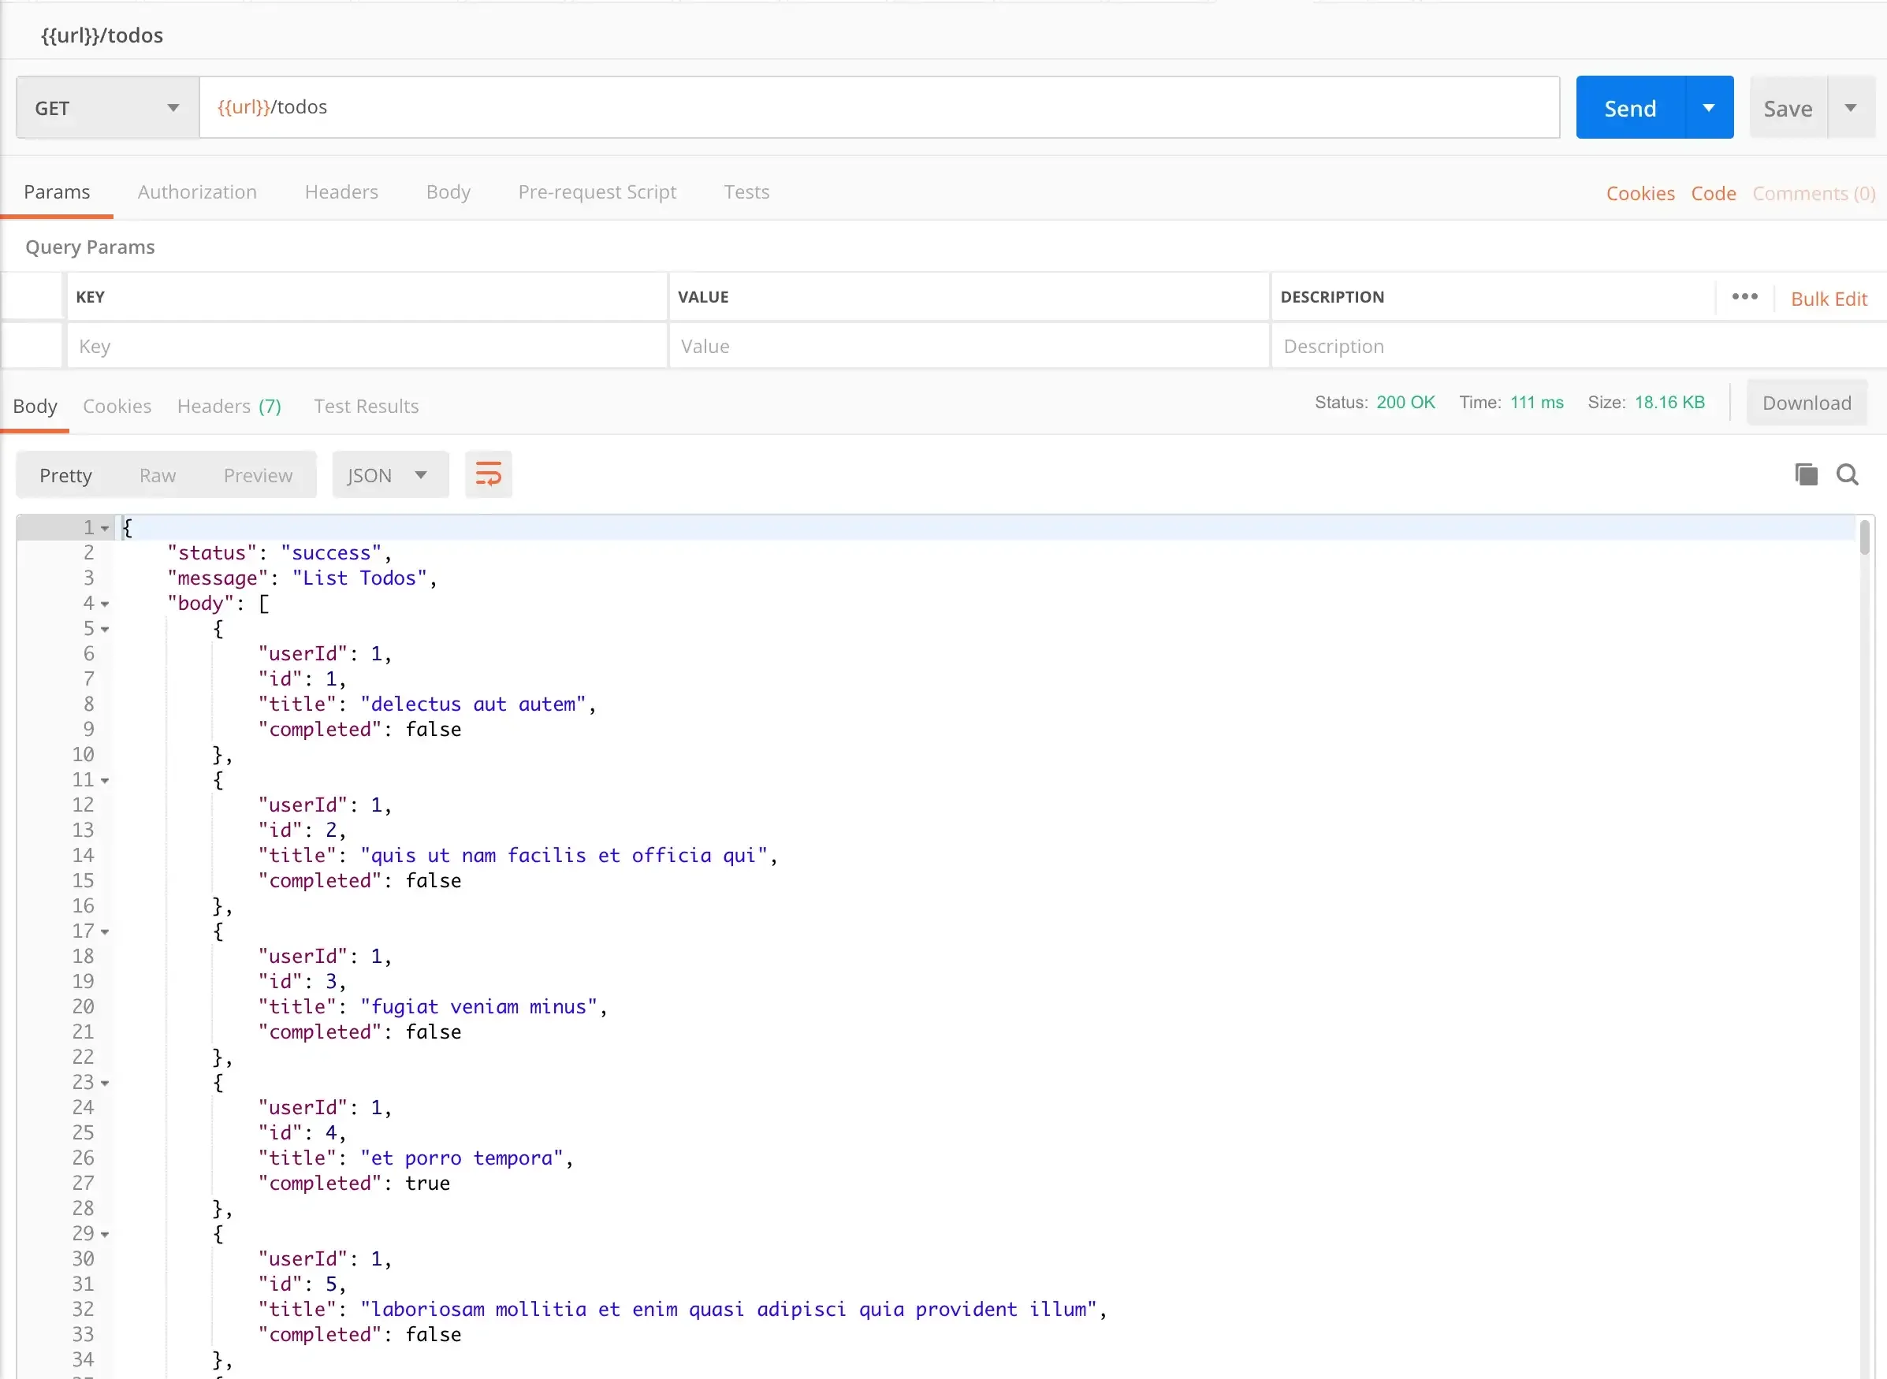The image size is (1887, 1379).
Task: Select the Pretty view mode
Action: [65, 475]
